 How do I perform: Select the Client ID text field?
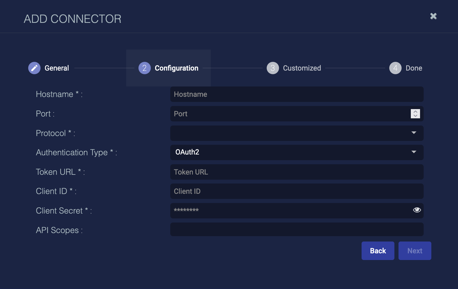[297, 191]
